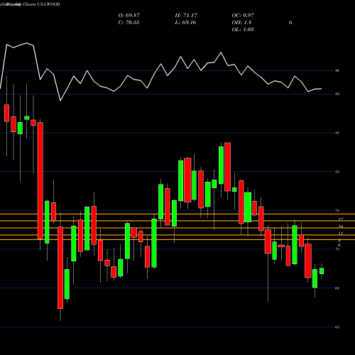Click the OL: 1.03 readout
Image resolution: width=355 pixels, height=355 pixels.
(243, 30)
